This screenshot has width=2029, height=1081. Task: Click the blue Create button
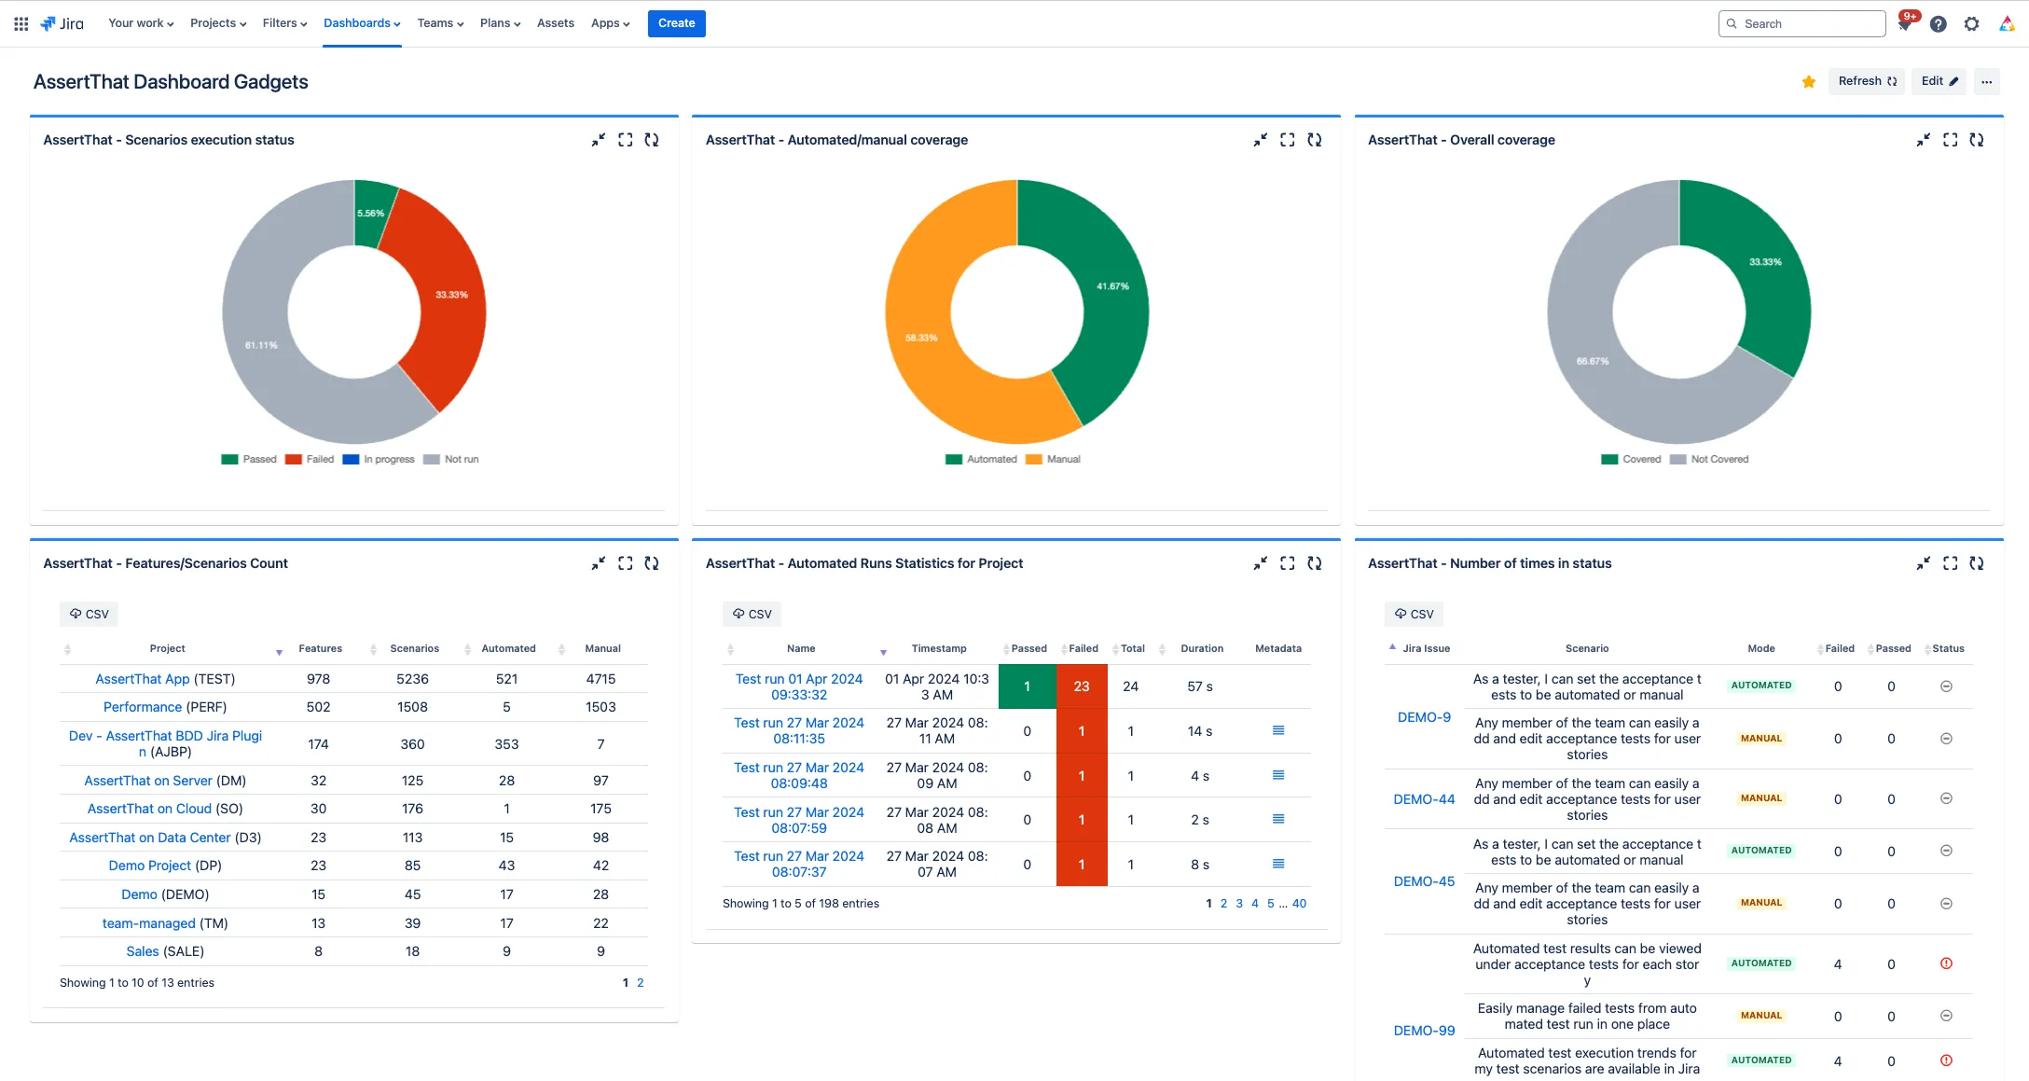click(x=676, y=23)
